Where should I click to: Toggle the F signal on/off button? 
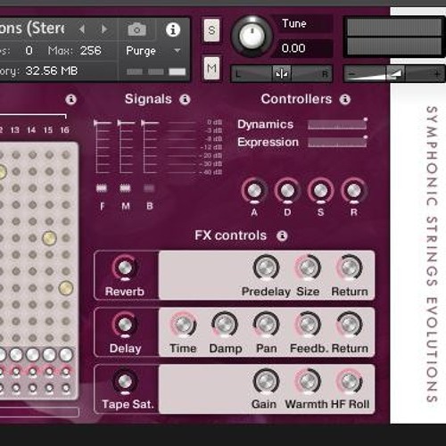pos(102,188)
